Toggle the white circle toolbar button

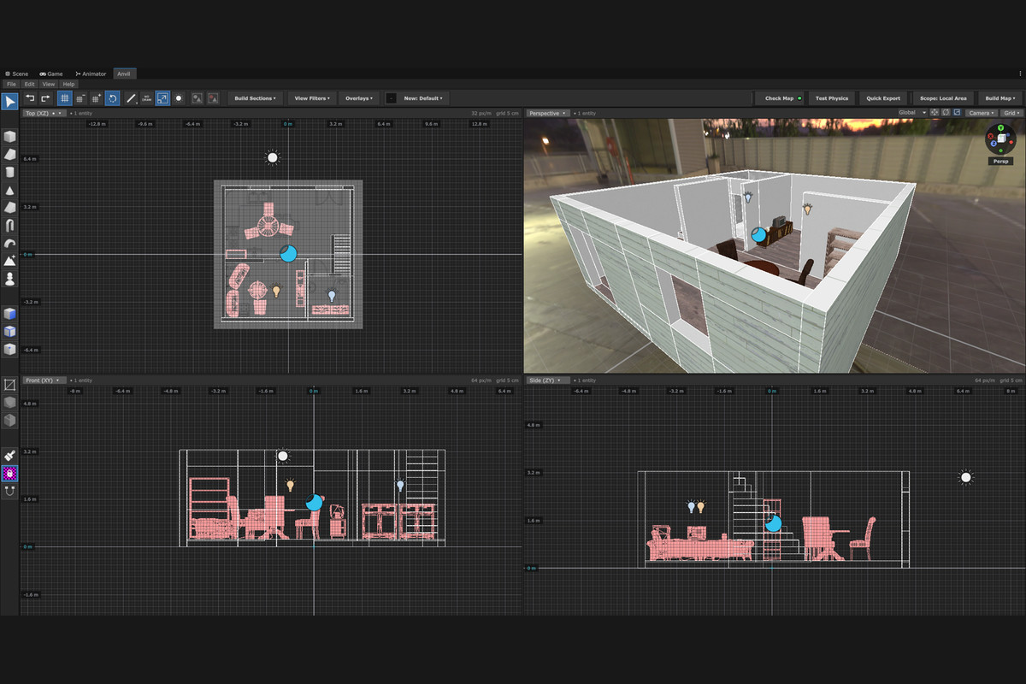[179, 98]
